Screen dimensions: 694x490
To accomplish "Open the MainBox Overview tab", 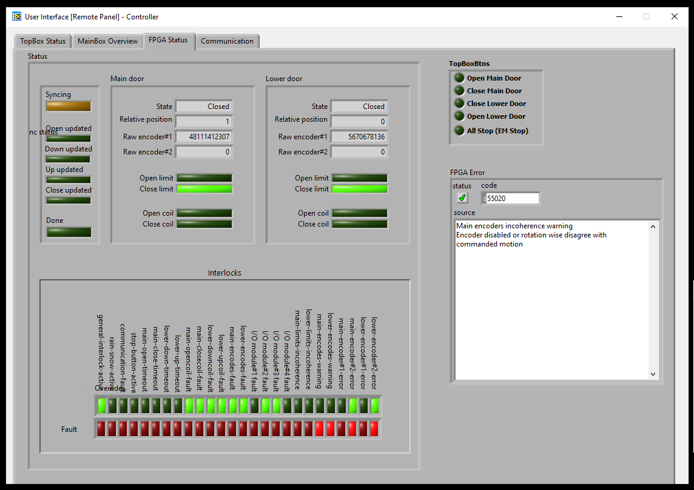I will tap(107, 41).
